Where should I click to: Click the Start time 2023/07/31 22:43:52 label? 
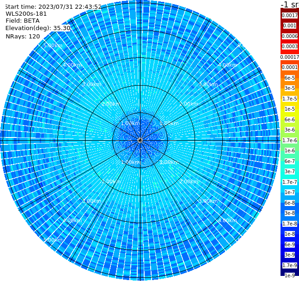(x=53, y=7)
